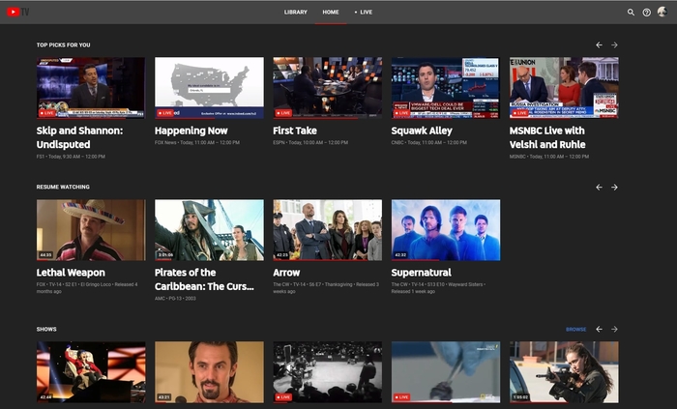Resume the Lethal Weapon thumbnail
This screenshot has width=677, height=409.
[91, 230]
